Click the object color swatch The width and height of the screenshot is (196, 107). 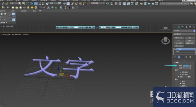(194, 31)
